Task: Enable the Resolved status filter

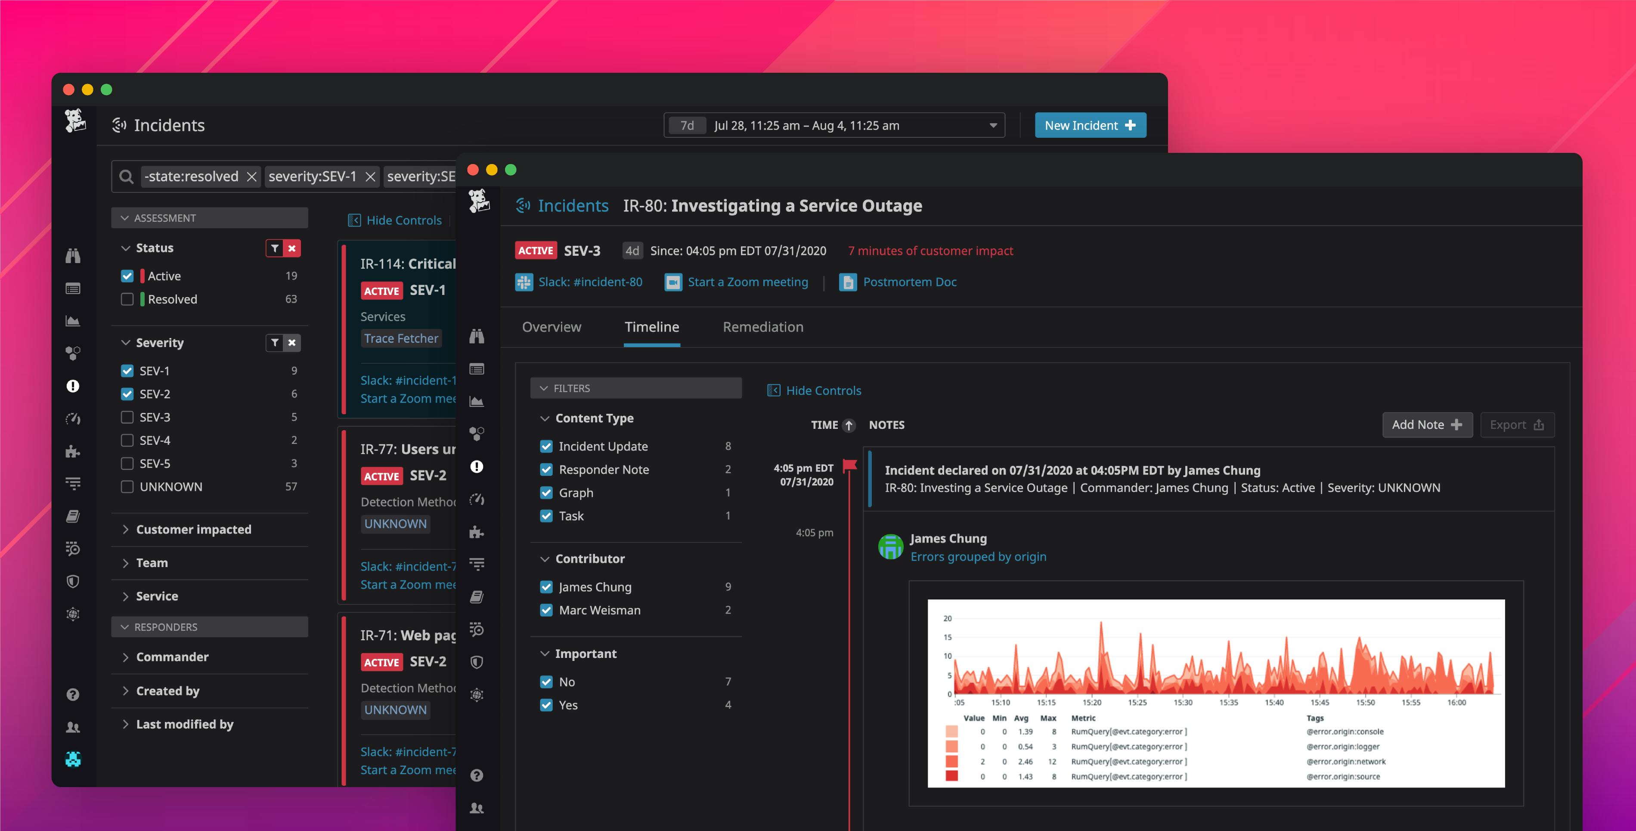Action: pyautogui.click(x=127, y=299)
